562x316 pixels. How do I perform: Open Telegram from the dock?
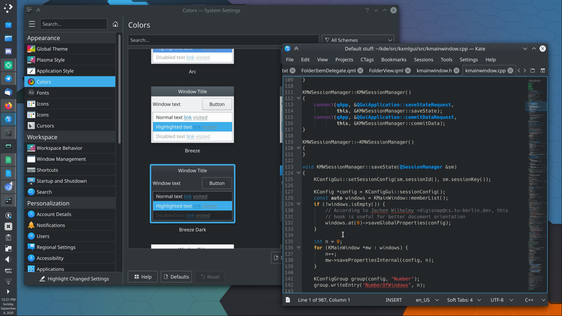point(9,78)
